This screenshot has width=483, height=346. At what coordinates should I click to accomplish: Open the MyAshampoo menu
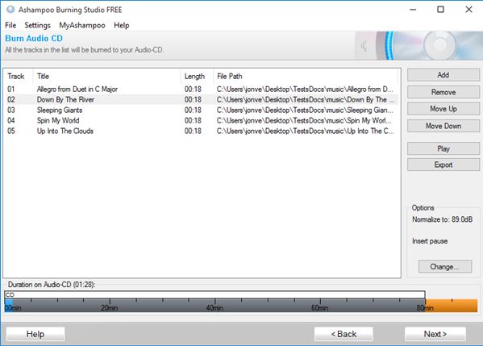click(x=82, y=25)
